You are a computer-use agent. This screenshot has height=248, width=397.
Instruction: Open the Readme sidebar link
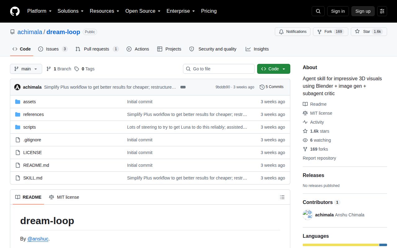tap(314, 104)
